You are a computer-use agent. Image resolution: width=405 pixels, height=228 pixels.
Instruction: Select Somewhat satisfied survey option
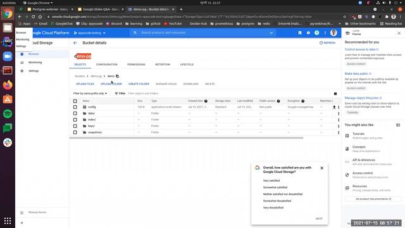point(275,187)
